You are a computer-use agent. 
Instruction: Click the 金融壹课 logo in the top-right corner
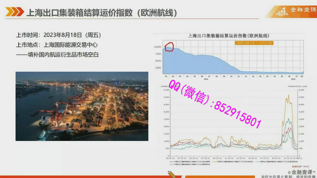tap(292, 11)
